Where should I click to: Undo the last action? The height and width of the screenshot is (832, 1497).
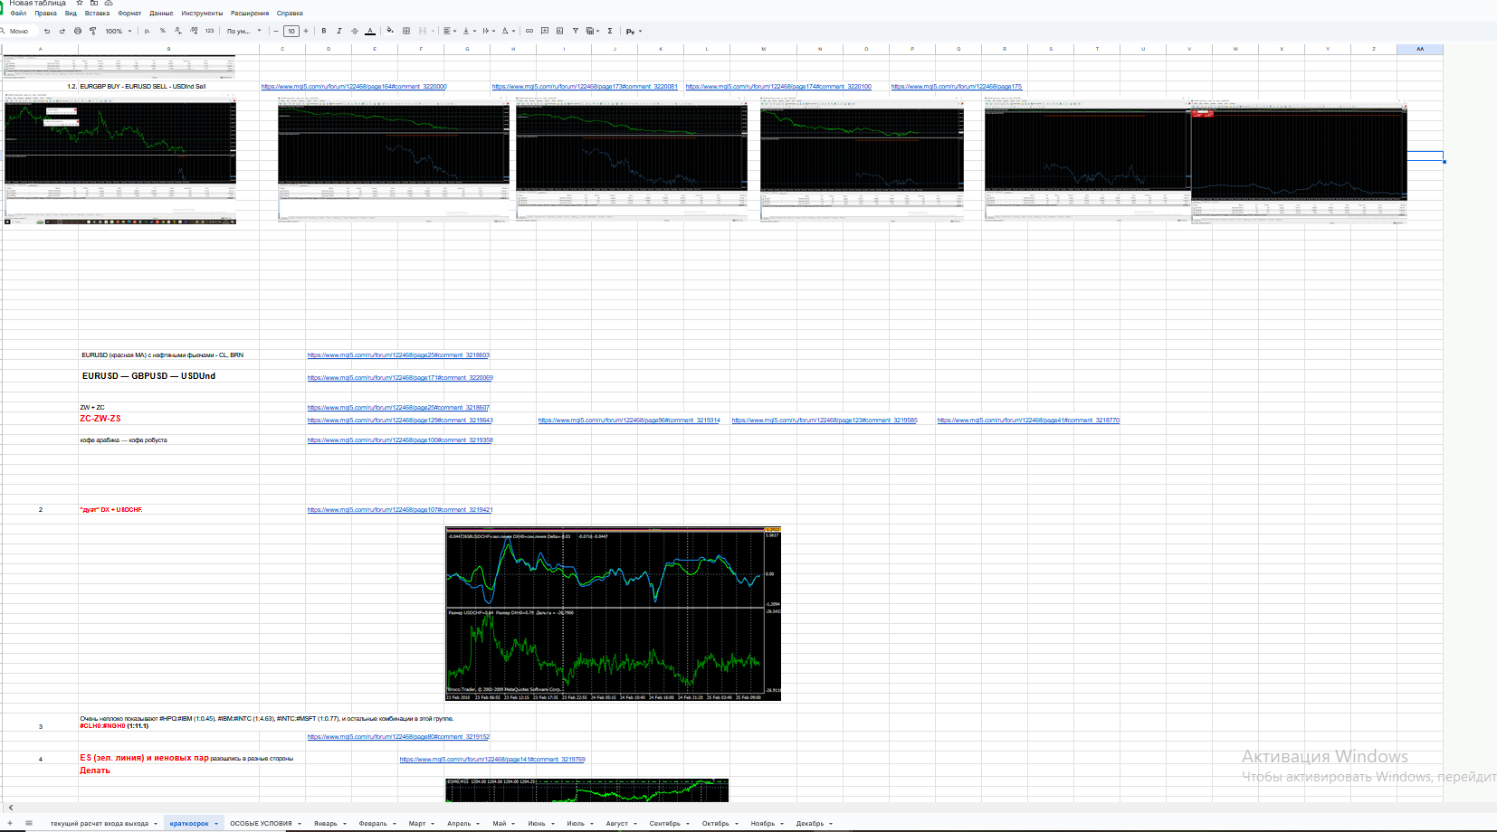pyautogui.click(x=47, y=31)
